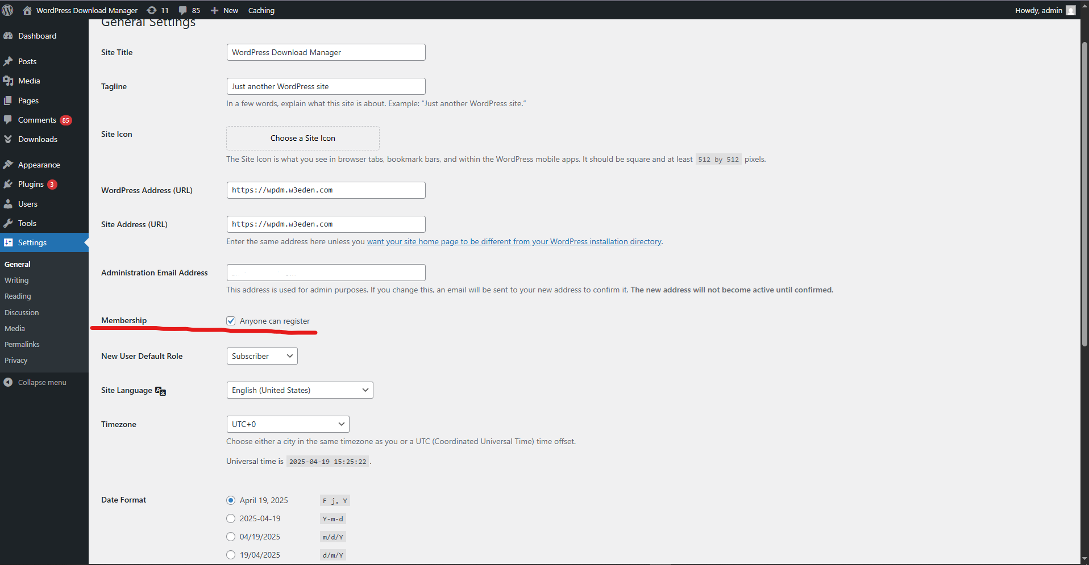Click the Pages sidebar icon

tap(8, 101)
